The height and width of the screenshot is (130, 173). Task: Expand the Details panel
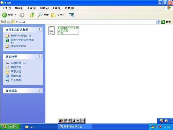pos(40,91)
